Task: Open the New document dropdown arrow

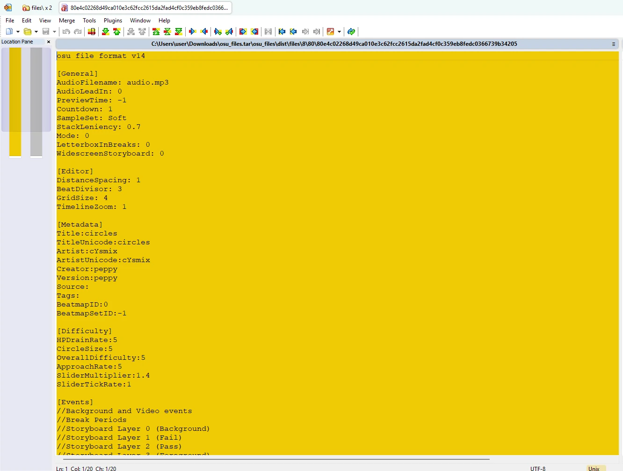Action: [18, 32]
